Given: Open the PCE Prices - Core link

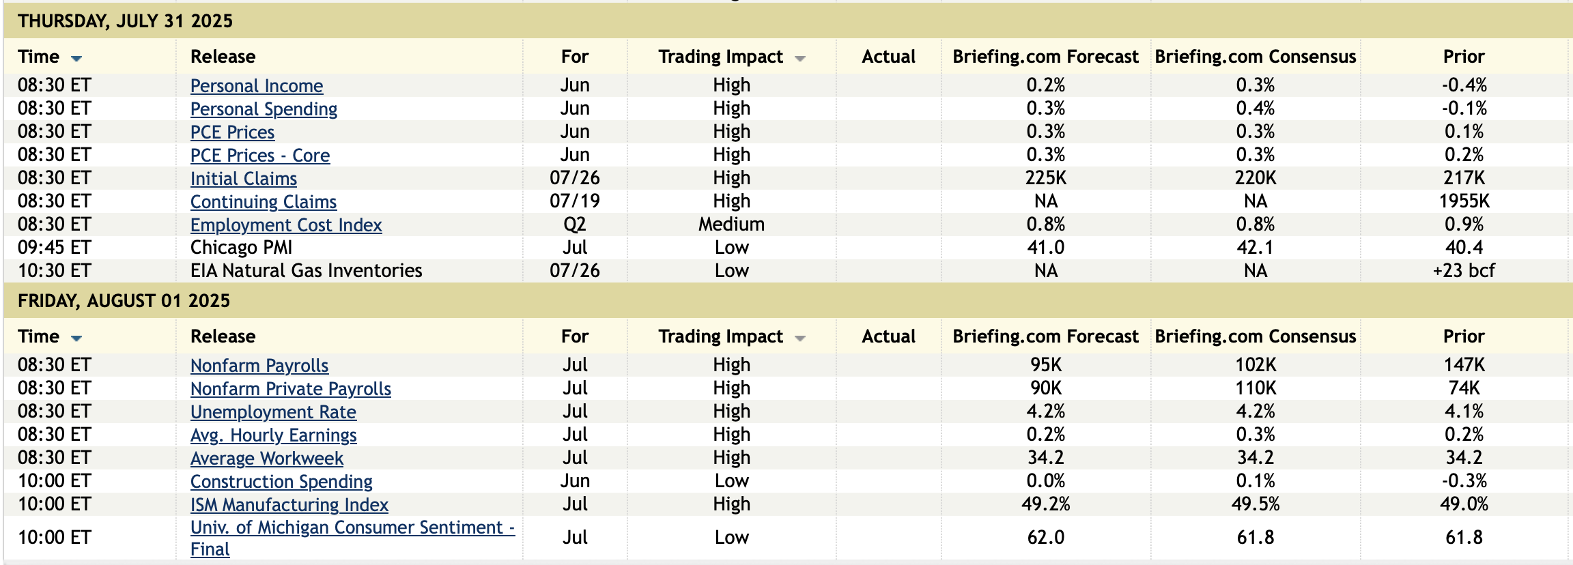Looking at the screenshot, I should click(259, 156).
